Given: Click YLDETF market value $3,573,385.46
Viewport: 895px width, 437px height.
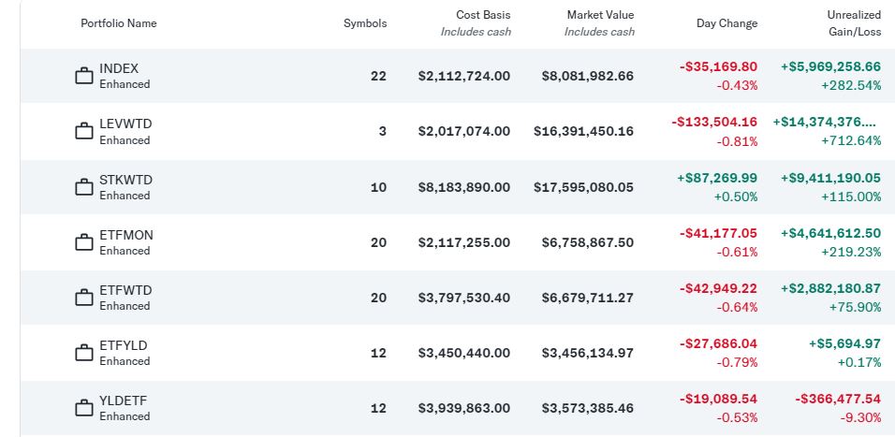Looking at the screenshot, I should click(587, 408).
